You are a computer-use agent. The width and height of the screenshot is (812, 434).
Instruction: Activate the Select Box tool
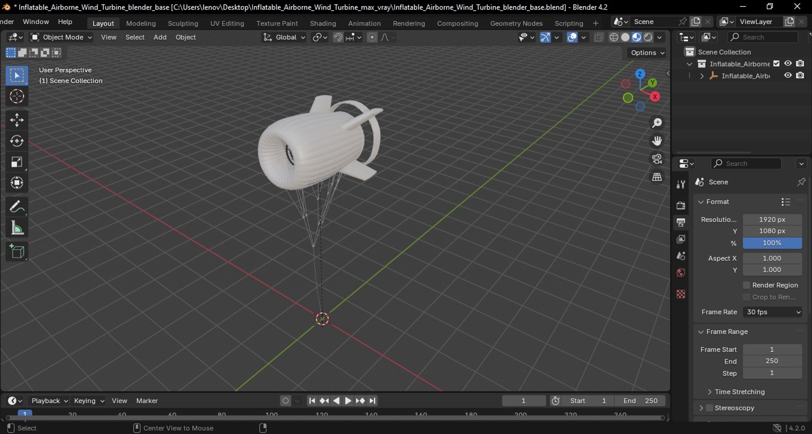(x=17, y=76)
